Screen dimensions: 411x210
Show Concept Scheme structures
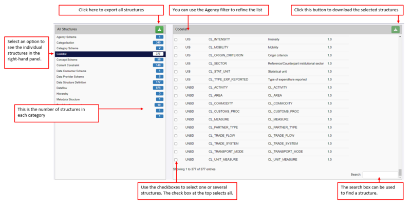click(110, 60)
